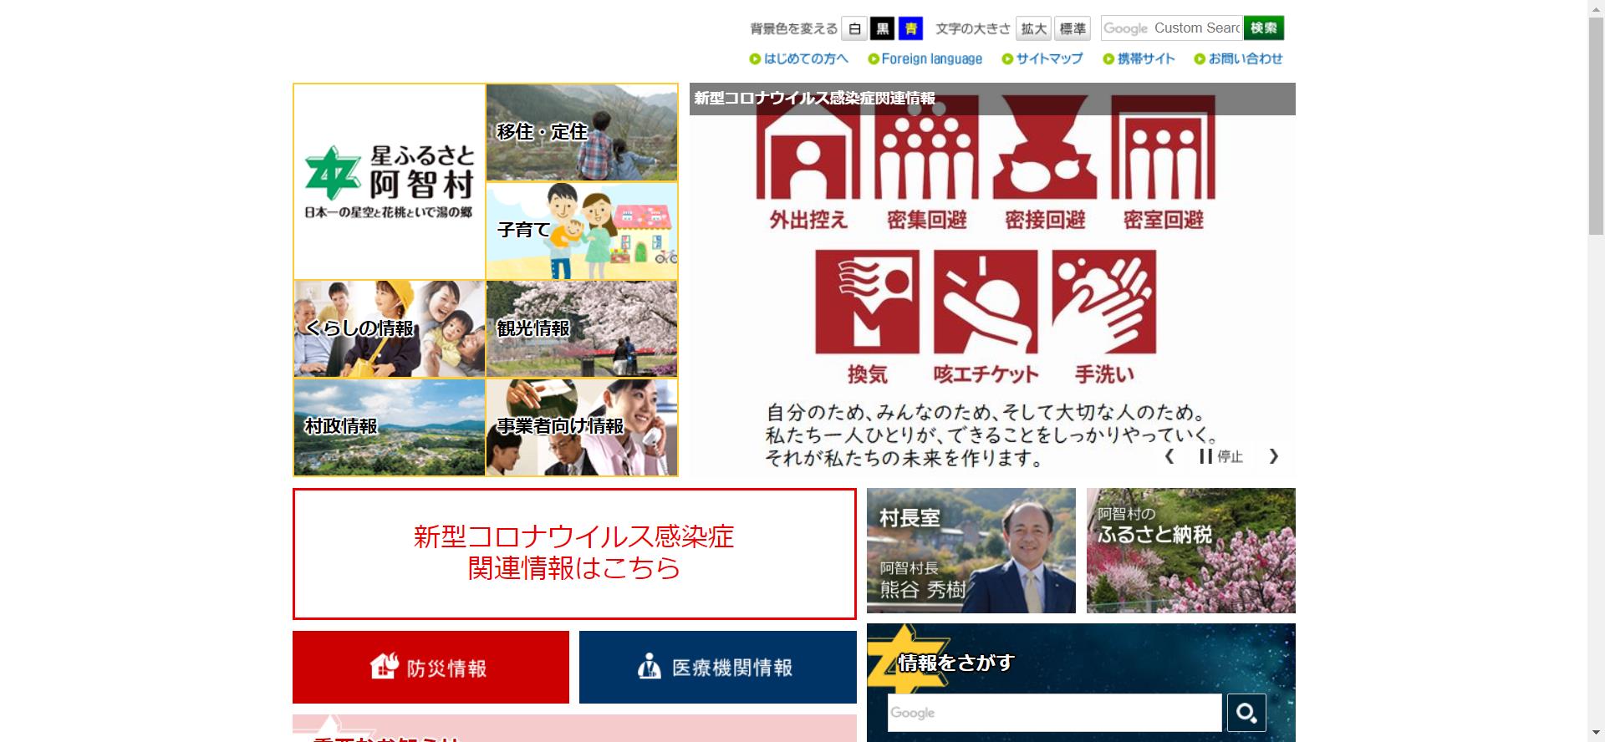Click the page's vertical scrollbar thumb
The height and width of the screenshot is (742, 1605).
coord(1596,125)
